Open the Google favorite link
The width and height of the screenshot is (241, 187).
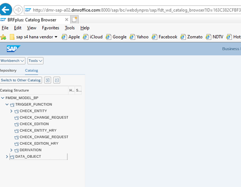[x=116, y=37]
